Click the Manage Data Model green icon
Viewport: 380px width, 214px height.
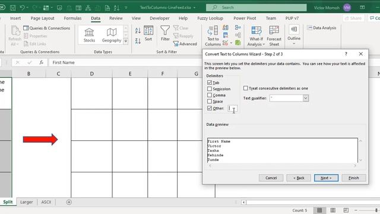click(237, 43)
